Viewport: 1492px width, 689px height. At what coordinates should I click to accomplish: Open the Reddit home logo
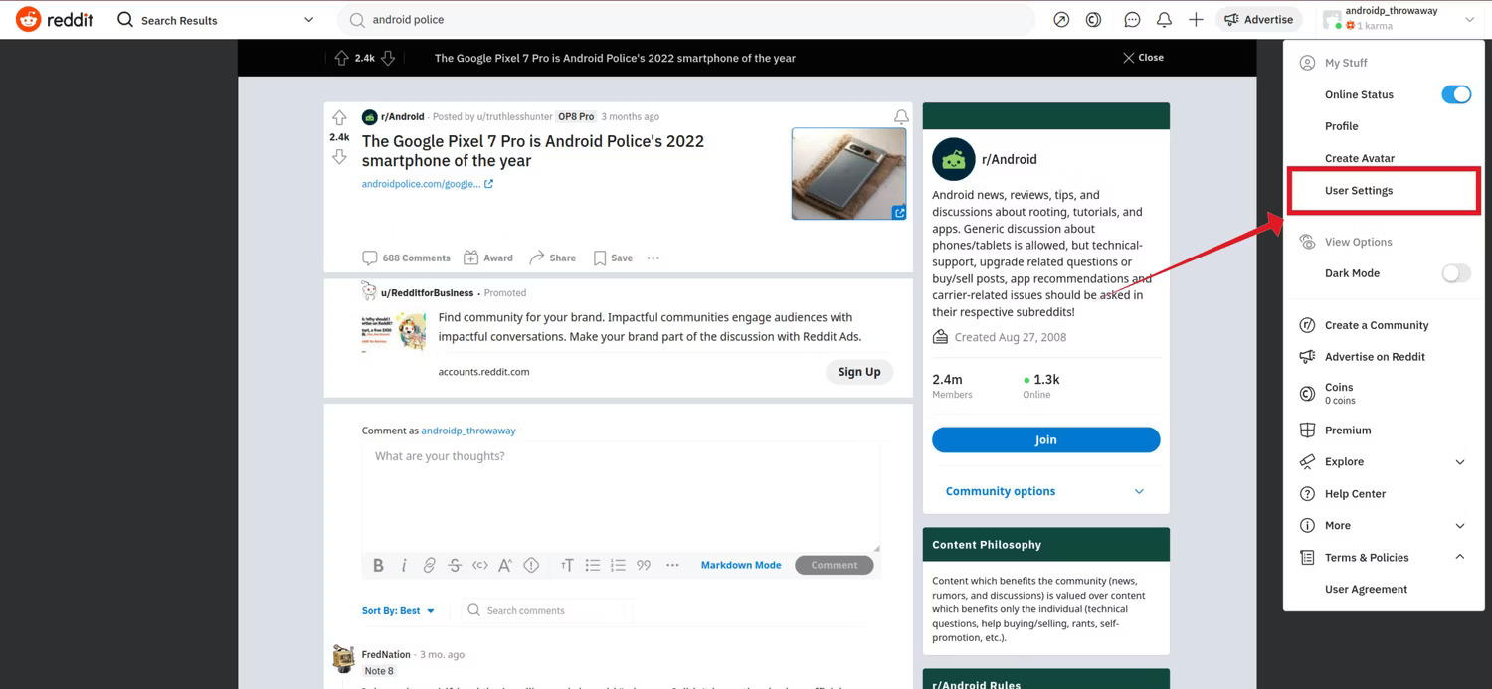[x=55, y=19]
